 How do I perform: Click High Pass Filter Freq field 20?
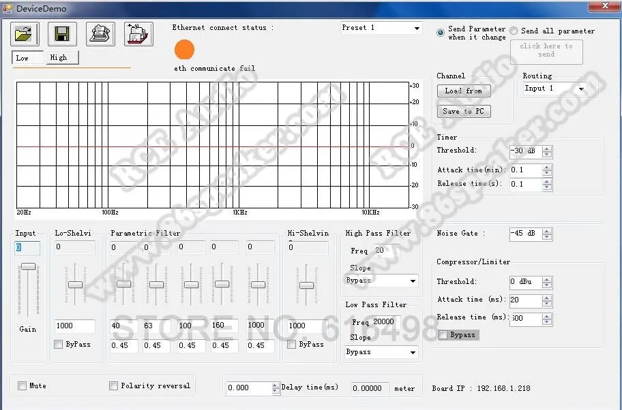387,251
